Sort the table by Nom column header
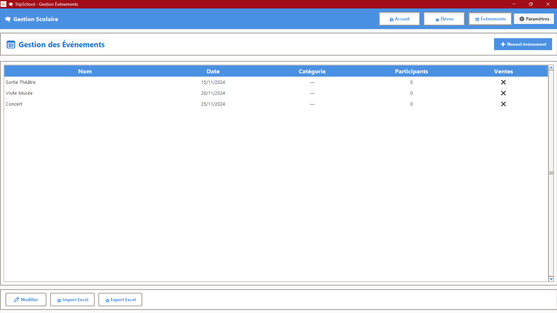The image size is (557, 313). click(x=85, y=71)
